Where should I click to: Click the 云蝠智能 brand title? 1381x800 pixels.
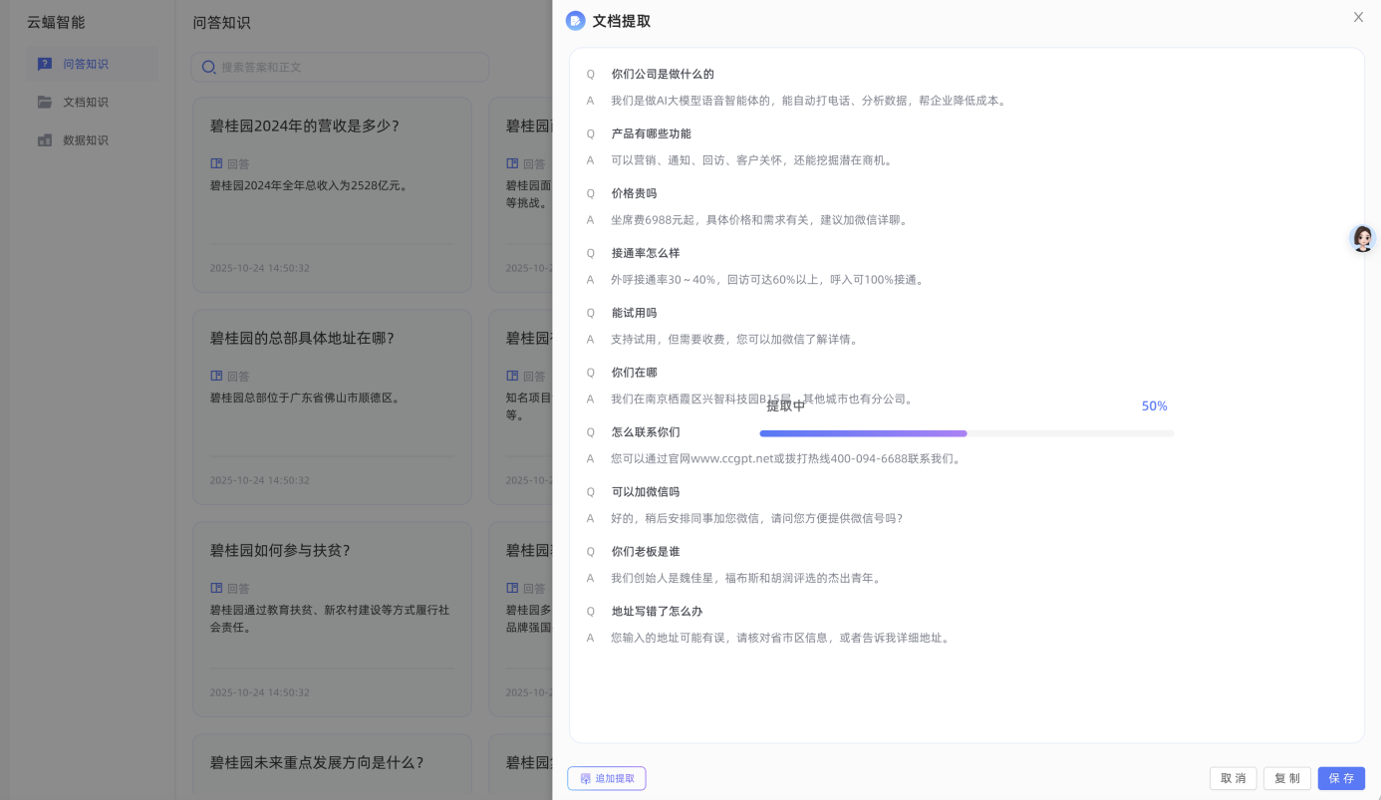pos(56,22)
